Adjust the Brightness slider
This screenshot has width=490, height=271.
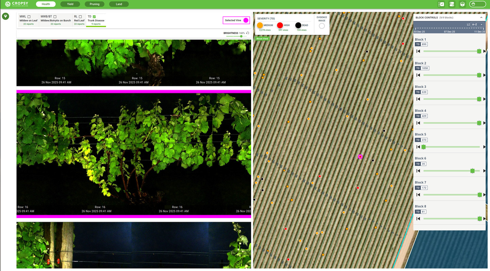click(x=234, y=36)
